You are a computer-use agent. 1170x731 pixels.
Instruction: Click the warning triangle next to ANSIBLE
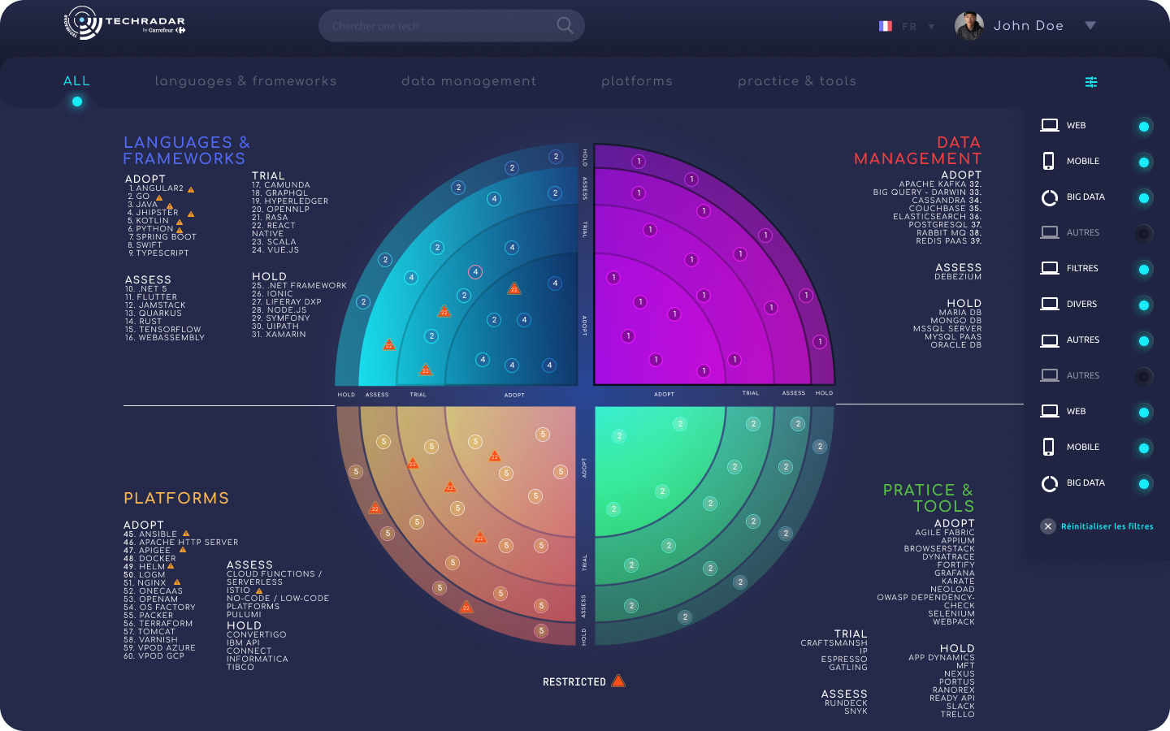[186, 534]
